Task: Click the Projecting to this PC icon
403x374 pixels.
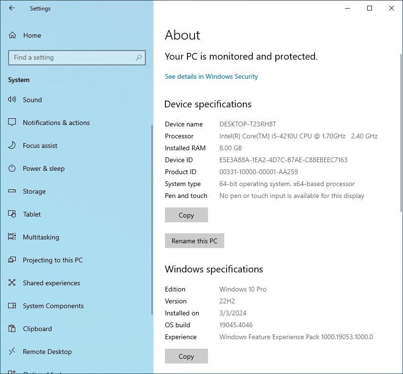Action: (x=12, y=260)
